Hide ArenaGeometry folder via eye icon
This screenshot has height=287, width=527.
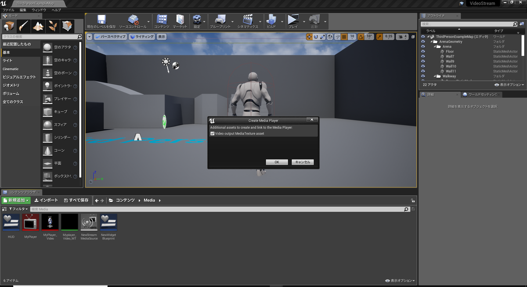(x=423, y=42)
